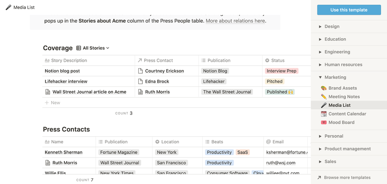Click the microphone icon next to Media List title

click(8, 7)
